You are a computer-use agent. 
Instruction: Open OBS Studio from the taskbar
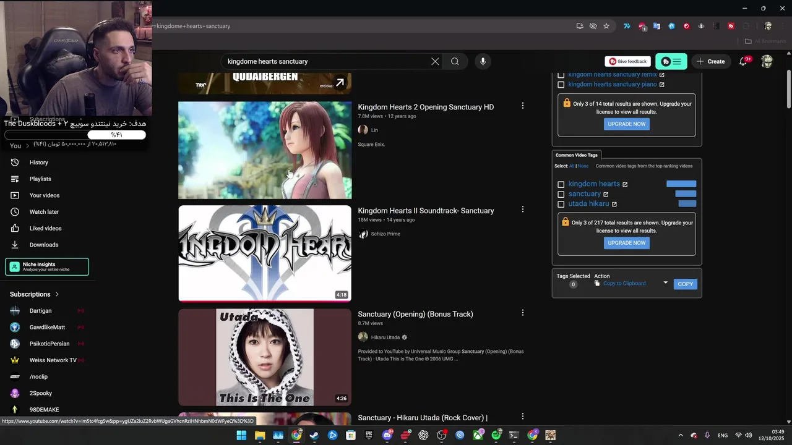442,435
